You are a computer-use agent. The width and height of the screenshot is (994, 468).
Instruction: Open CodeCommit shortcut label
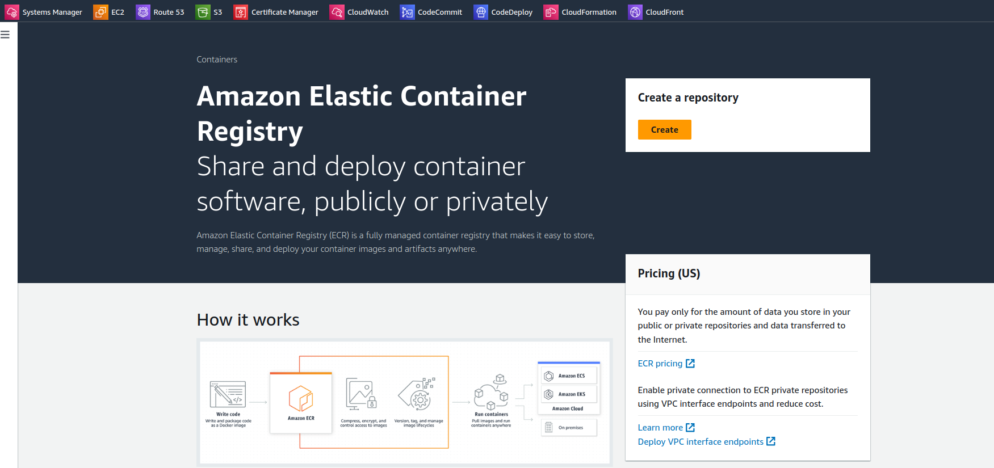coord(440,12)
